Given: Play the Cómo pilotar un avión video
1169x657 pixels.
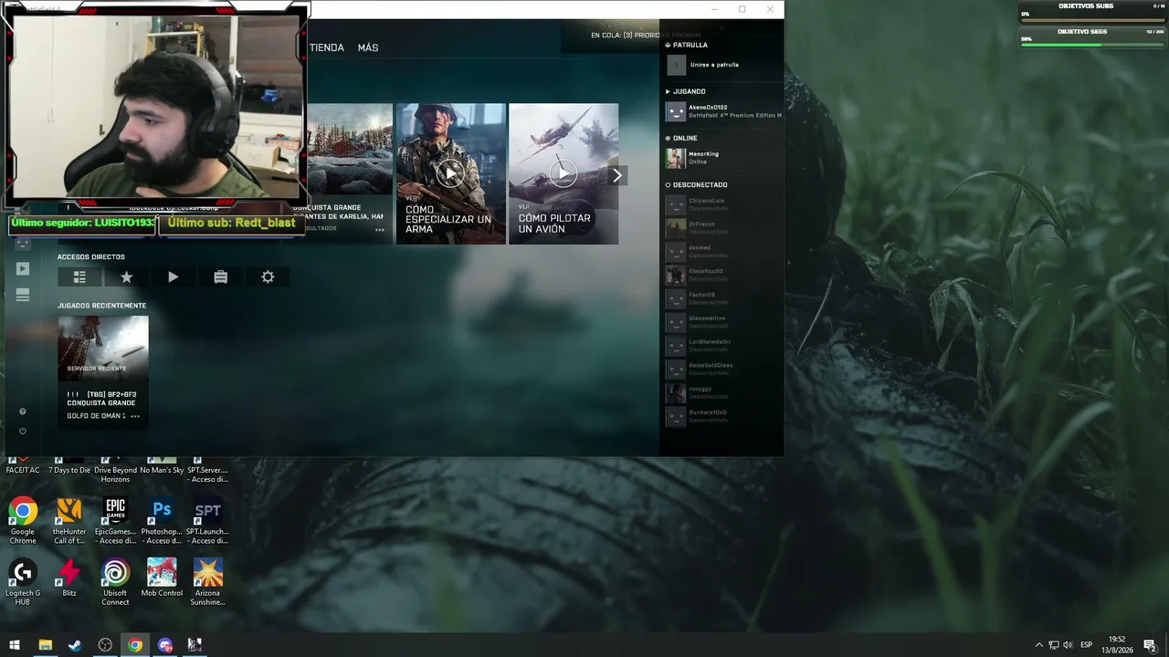Looking at the screenshot, I should pyautogui.click(x=563, y=173).
